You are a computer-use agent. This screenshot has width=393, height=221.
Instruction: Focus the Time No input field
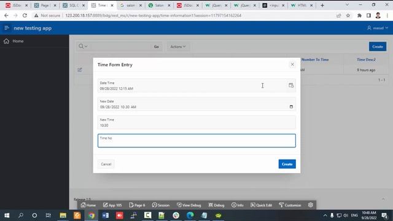(x=196, y=141)
